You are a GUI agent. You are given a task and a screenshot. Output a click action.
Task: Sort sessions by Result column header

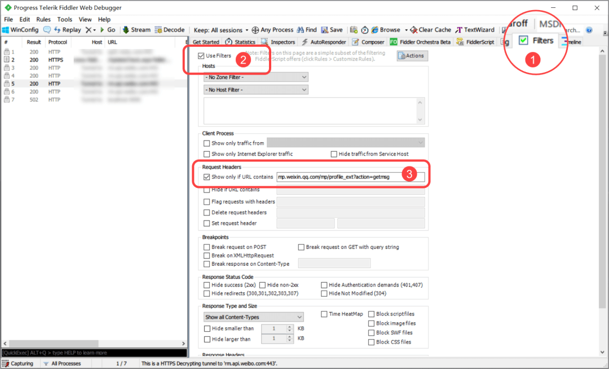click(34, 42)
